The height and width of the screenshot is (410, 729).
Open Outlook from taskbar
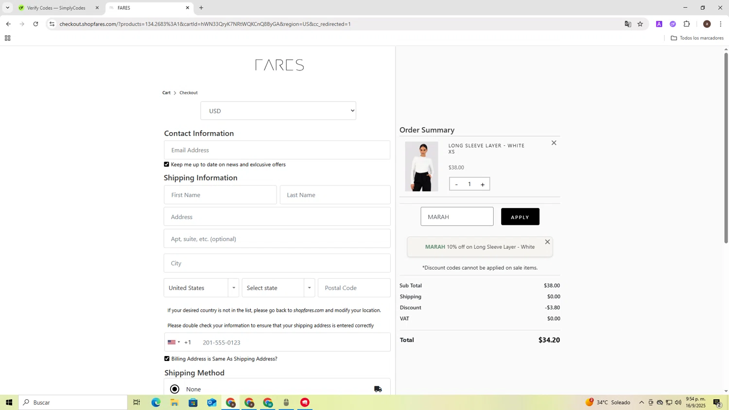pos(211,402)
